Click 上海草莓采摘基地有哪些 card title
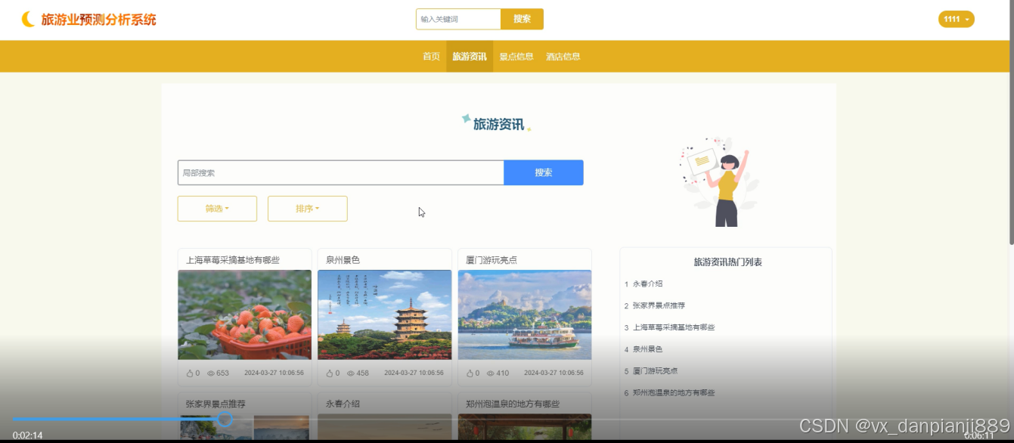This screenshot has width=1014, height=443. 233,260
